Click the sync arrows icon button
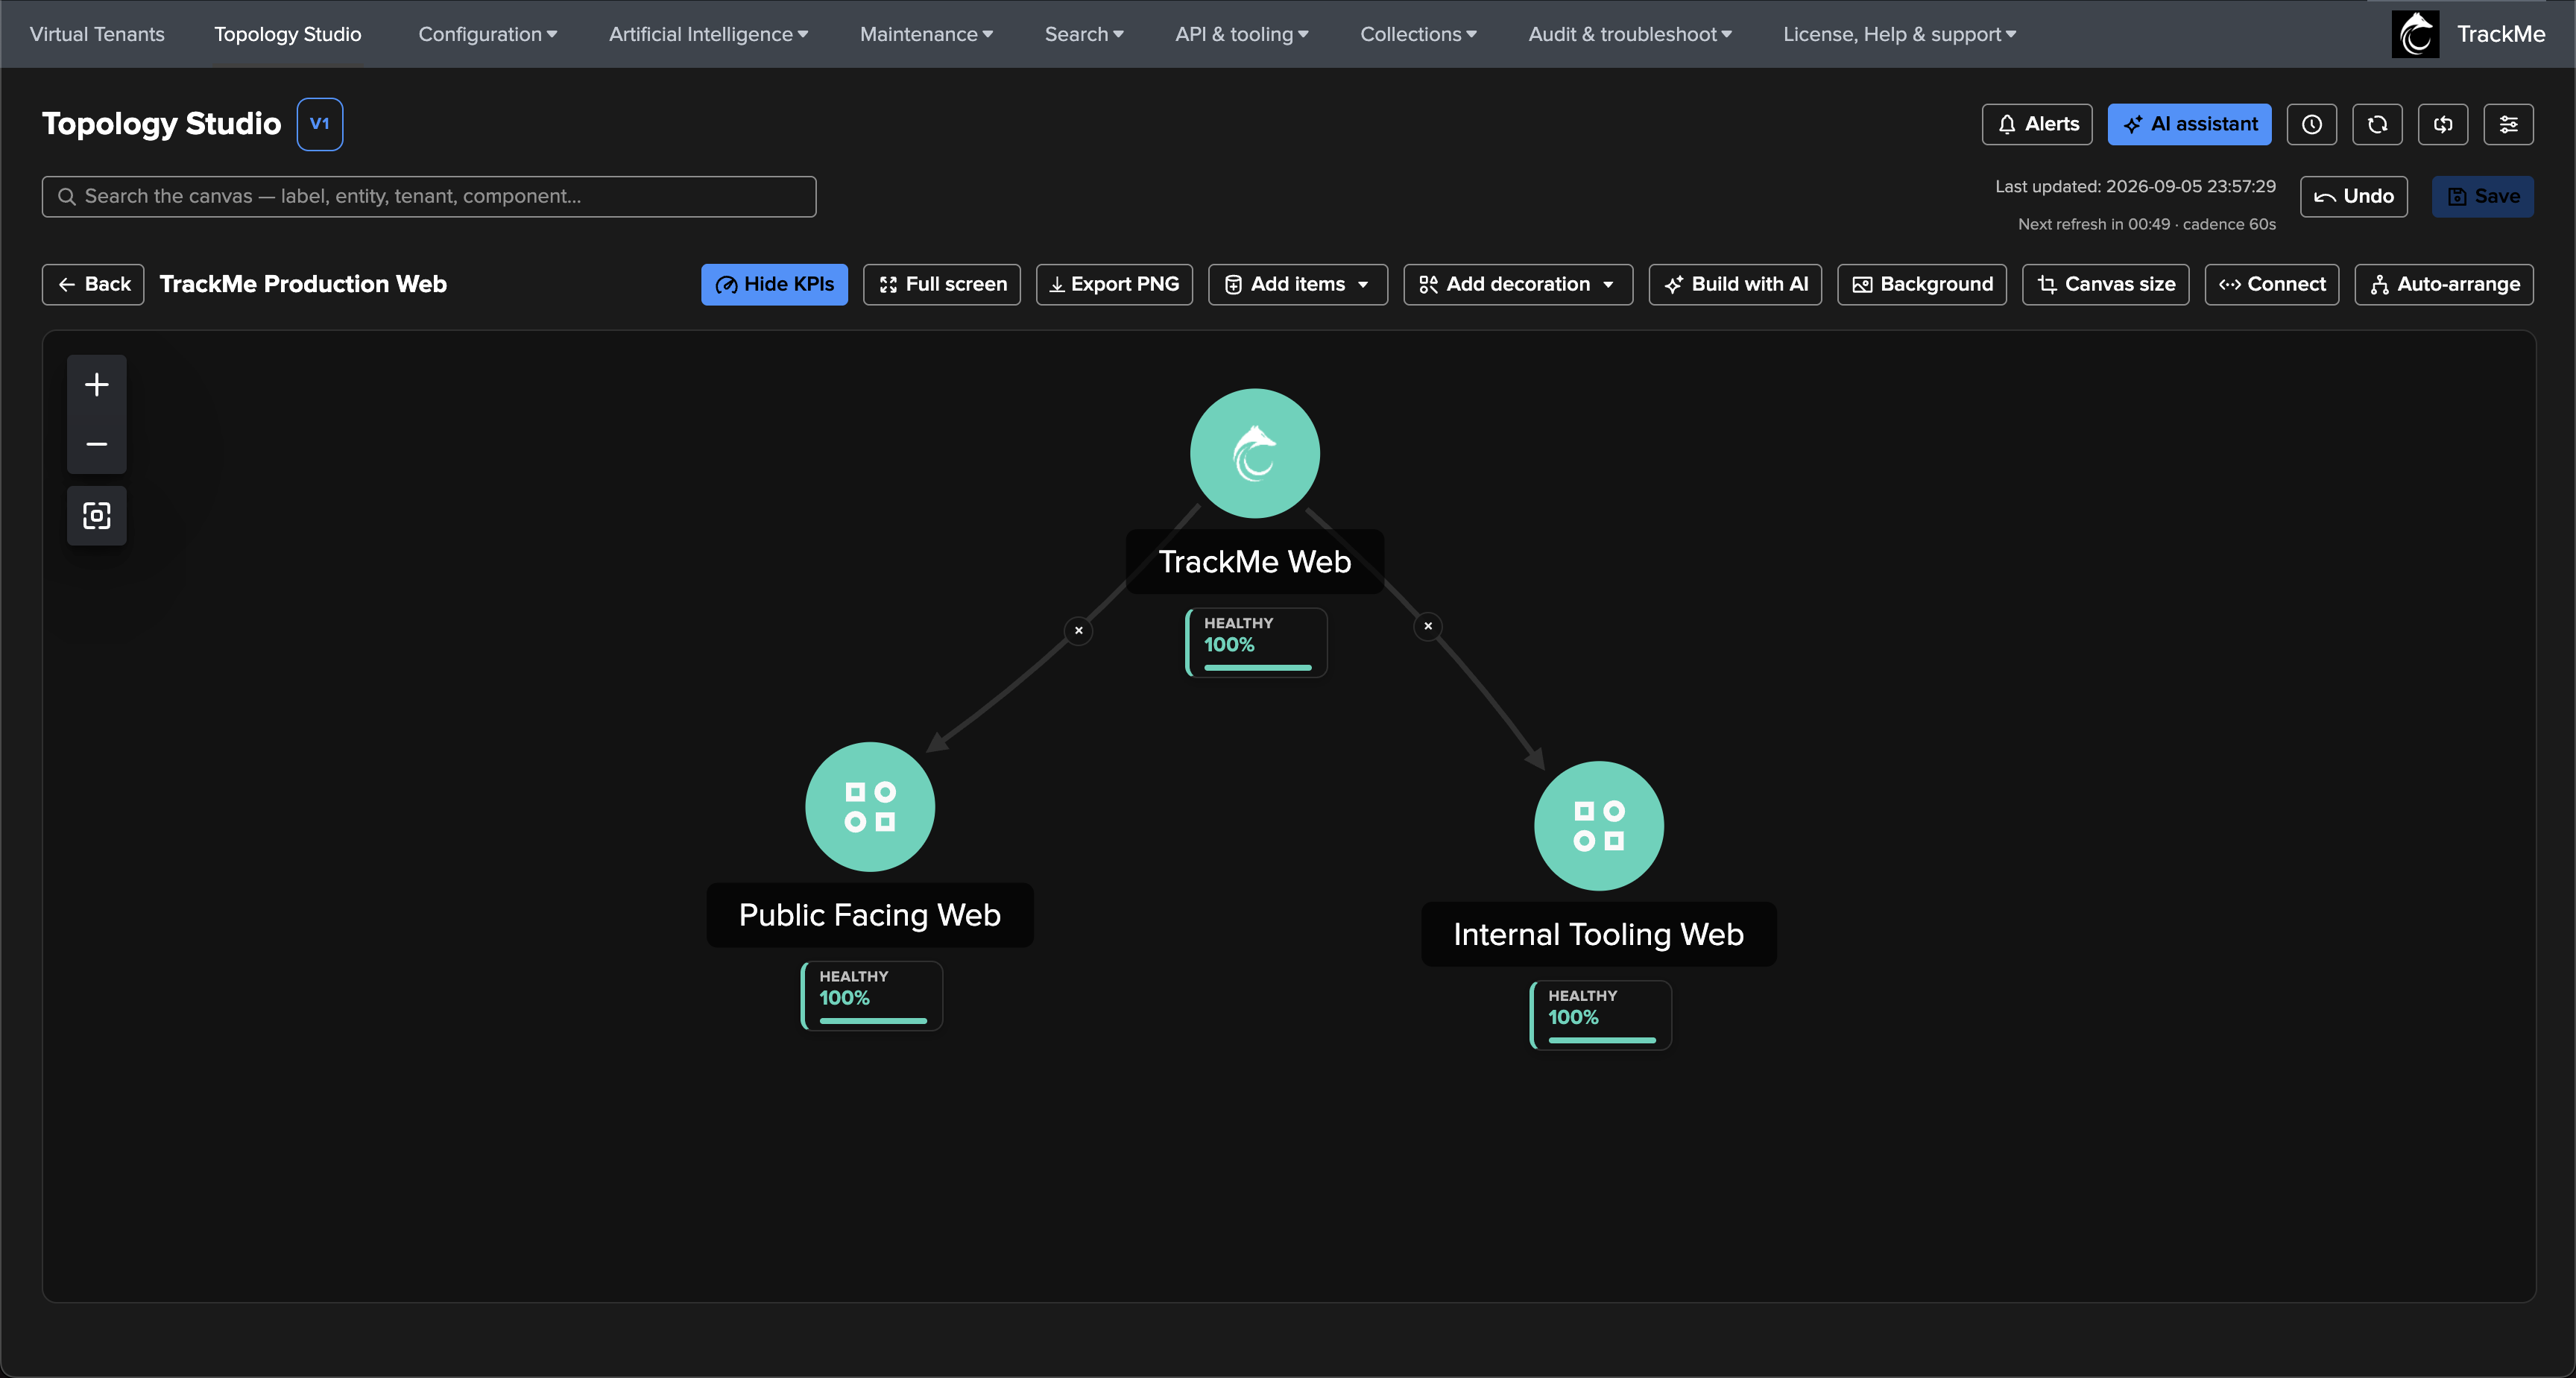This screenshot has width=2576, height=1378. tap(2443, 124)
